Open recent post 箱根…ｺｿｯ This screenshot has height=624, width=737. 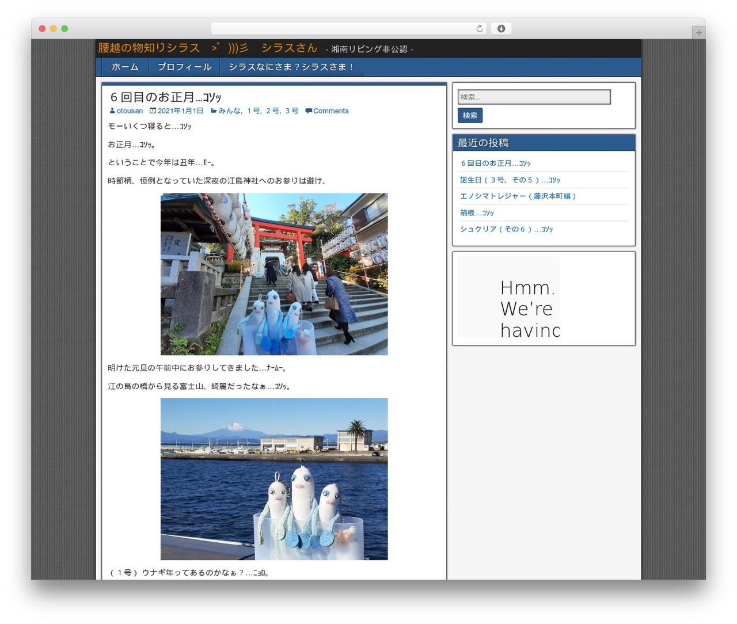[477, 213]
